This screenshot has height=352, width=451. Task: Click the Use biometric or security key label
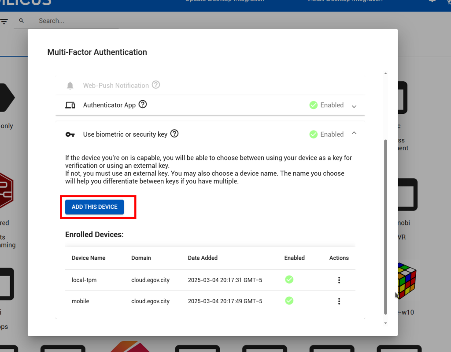[125, 134]
